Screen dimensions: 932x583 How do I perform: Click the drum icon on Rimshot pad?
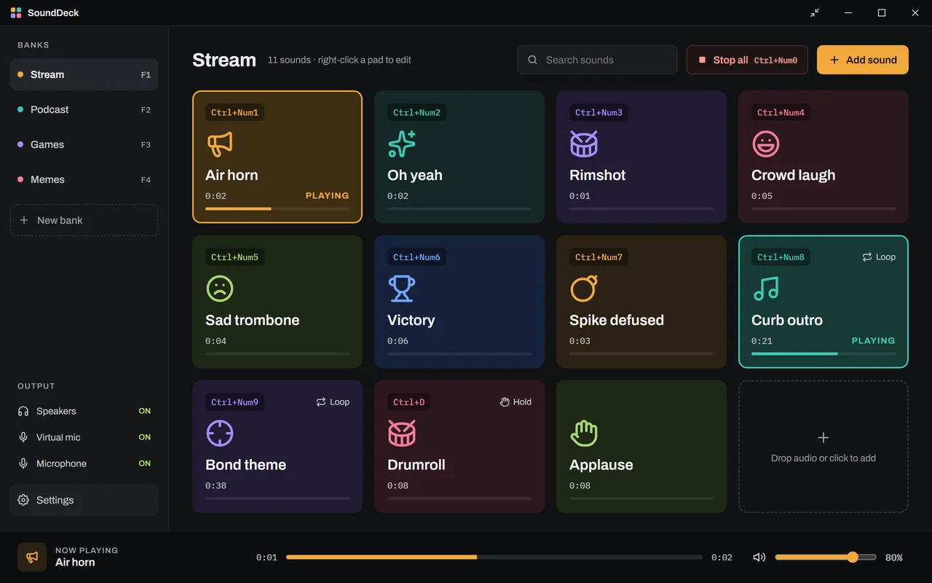tap(583, 144)
